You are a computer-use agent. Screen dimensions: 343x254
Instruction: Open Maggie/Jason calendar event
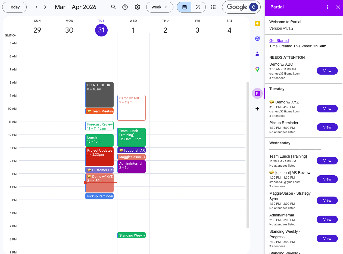(132, 157)
